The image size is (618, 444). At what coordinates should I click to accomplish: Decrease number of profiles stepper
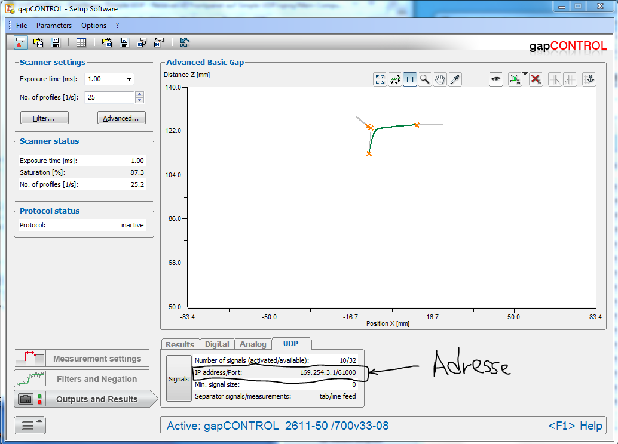[139, 100]
